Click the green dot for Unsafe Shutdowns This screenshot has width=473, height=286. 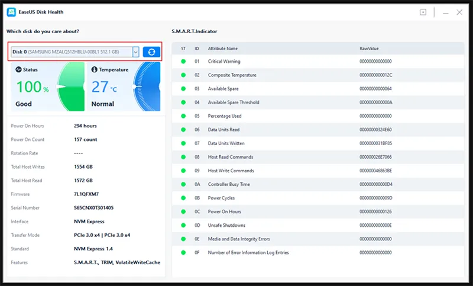click(183, 225)
